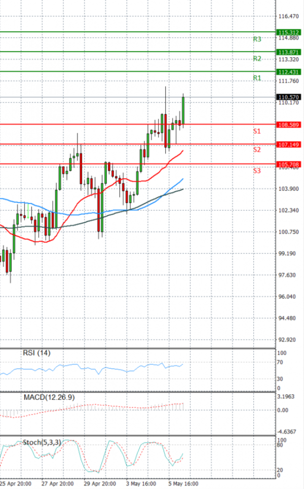Click the S3 support label
This screenshot has height=489, width=304.
click(256, 171)
